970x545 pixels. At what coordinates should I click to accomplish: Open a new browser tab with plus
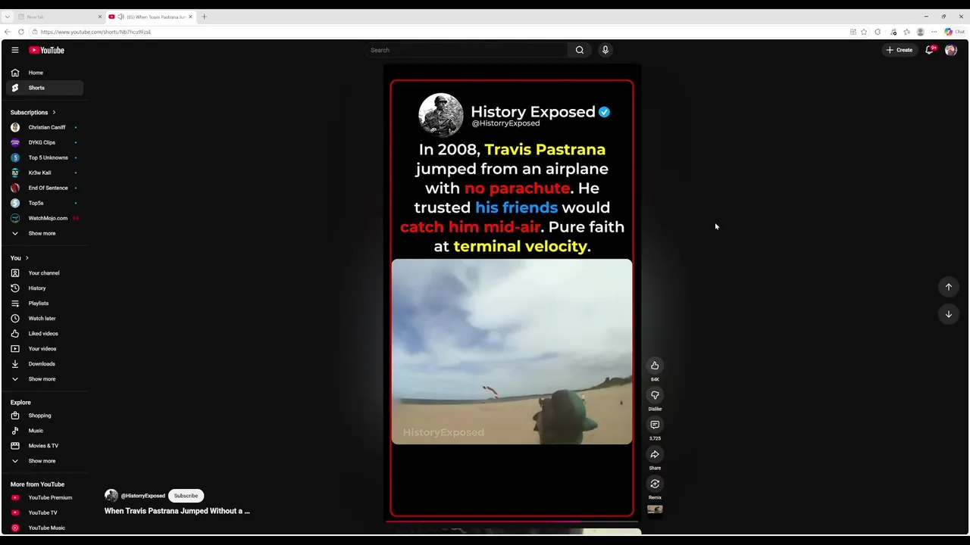(204, 17)
